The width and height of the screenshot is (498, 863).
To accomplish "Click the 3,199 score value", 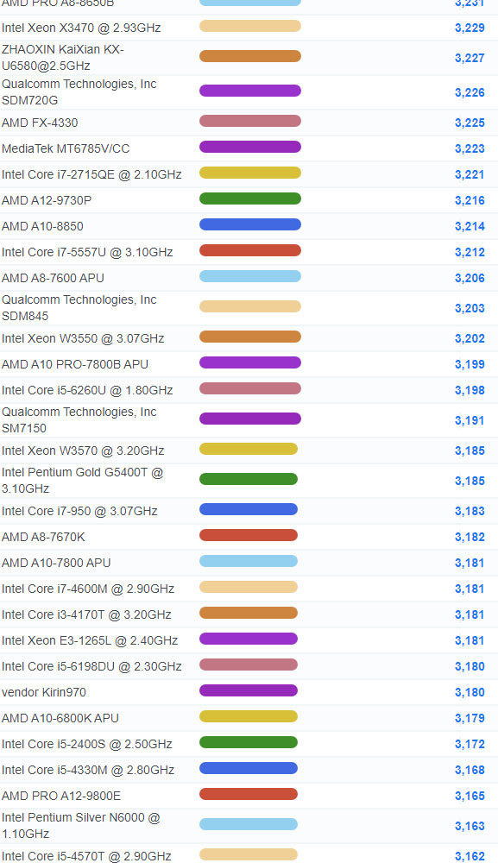I will pos(470,364).
